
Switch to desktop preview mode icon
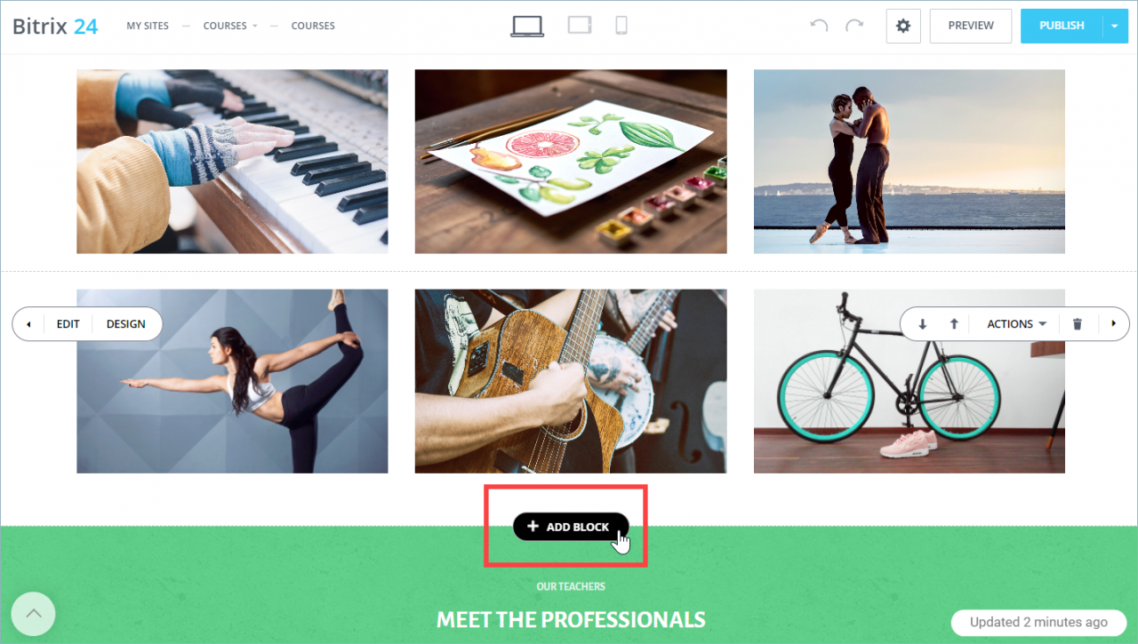click(527, 26)
